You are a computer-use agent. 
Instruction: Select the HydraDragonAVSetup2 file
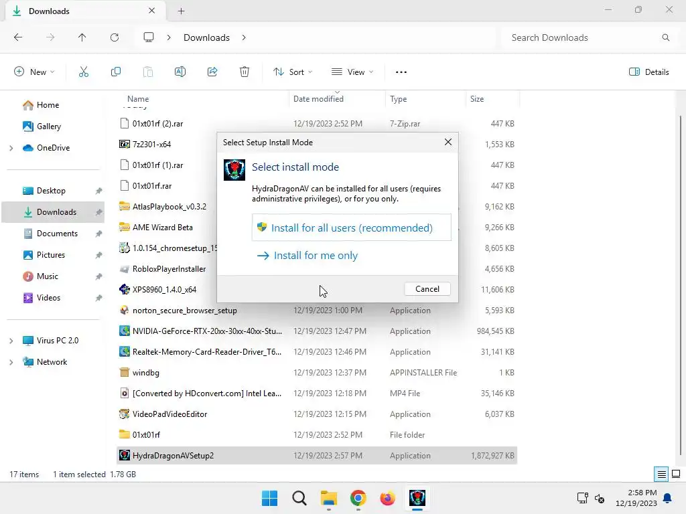pos(317,455)
